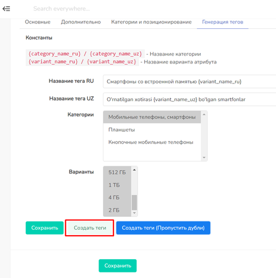Click the Создать теги button

point(90,228)
